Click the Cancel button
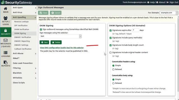179x100 pixels. (56, 13)
